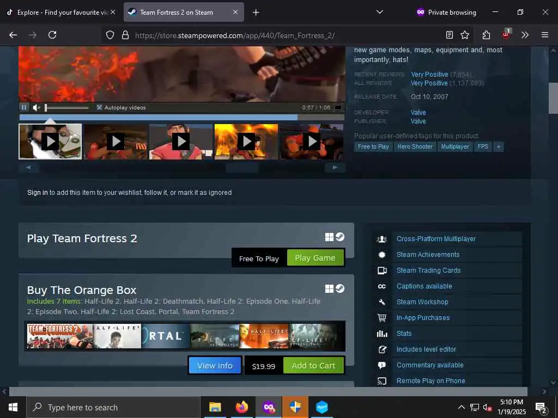Open a new browser tab

pos(256,12)
